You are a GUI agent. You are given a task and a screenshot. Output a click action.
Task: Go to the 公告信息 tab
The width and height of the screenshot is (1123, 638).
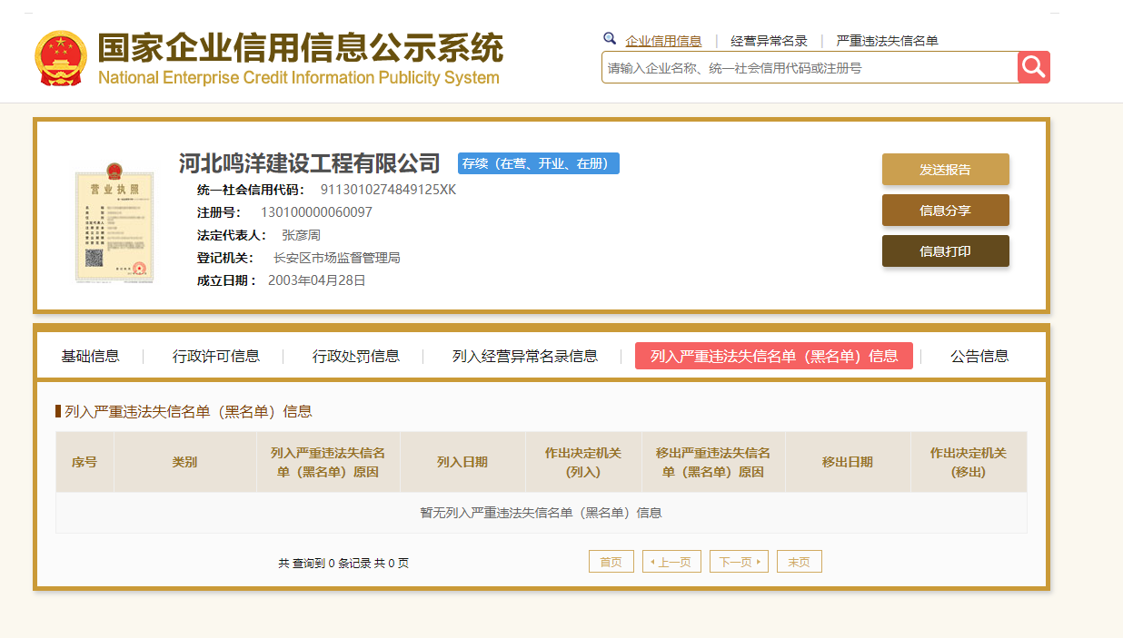[x=979, y=356]
